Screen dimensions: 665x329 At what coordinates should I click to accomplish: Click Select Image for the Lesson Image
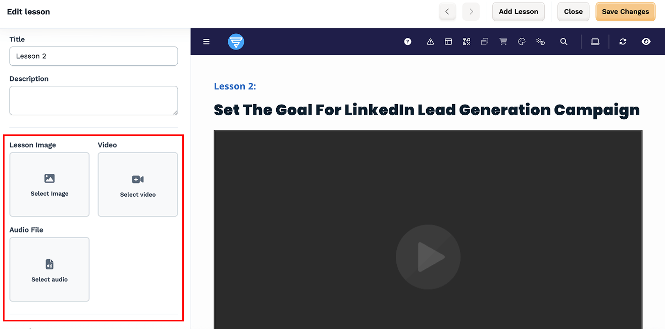(49, 184)
